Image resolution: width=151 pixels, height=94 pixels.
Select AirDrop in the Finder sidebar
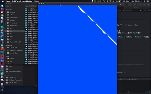(x=15, y=15)
